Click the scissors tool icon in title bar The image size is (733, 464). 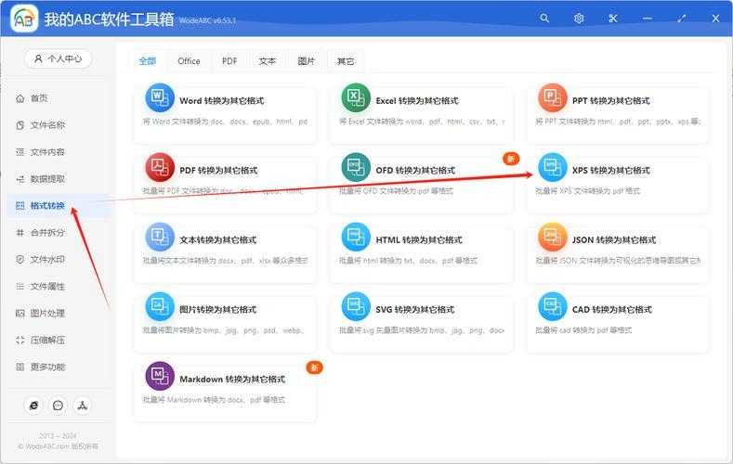pos(613,19)
